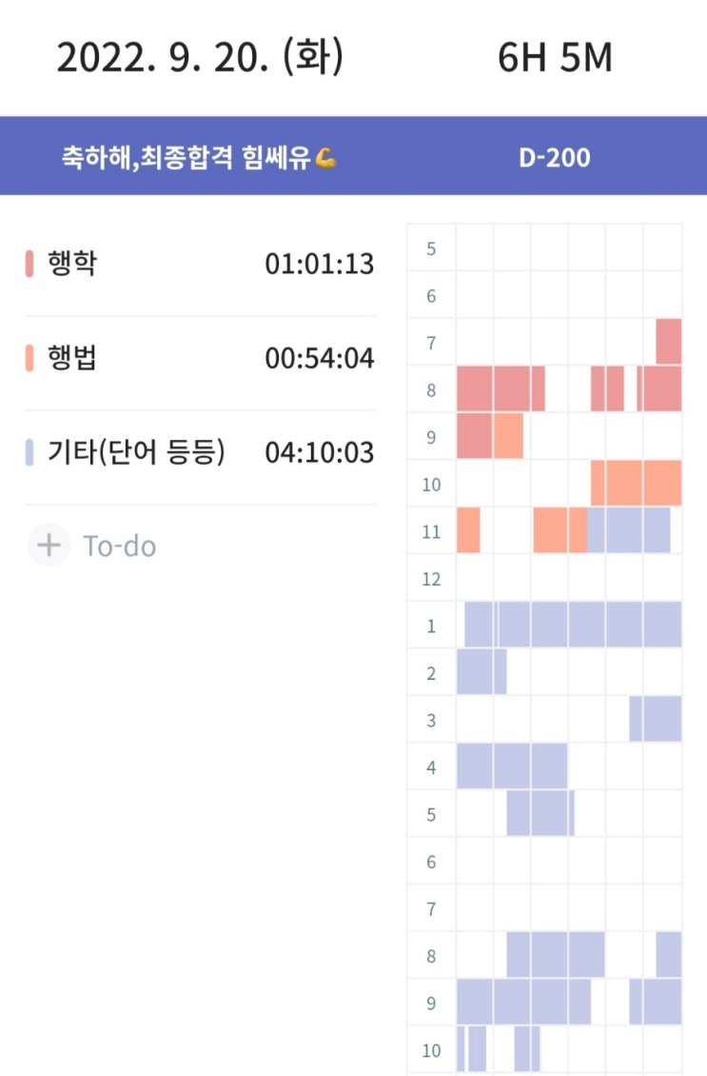Click the red color marker beside 행학

point(29,264)
